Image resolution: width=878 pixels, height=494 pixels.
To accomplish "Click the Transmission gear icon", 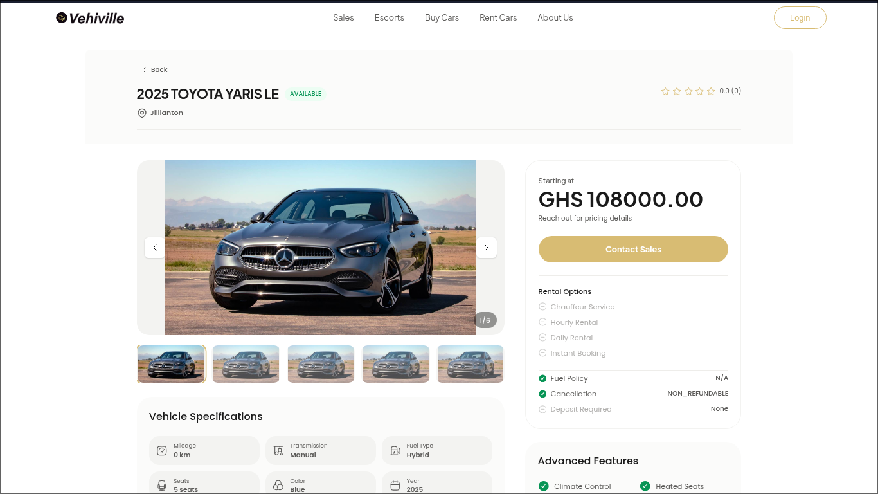I will [x=278, y=451].
